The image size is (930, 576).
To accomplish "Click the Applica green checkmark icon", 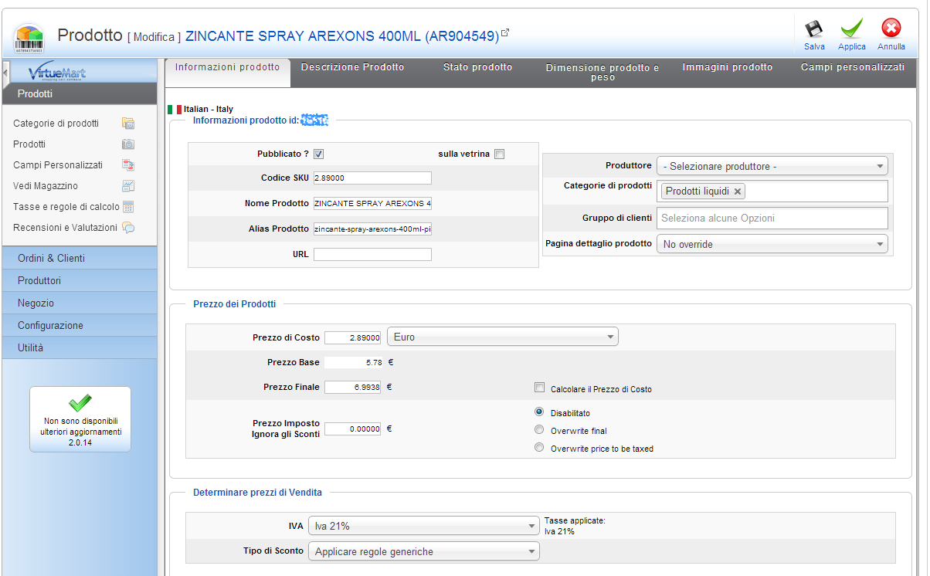I will (852, 29).
